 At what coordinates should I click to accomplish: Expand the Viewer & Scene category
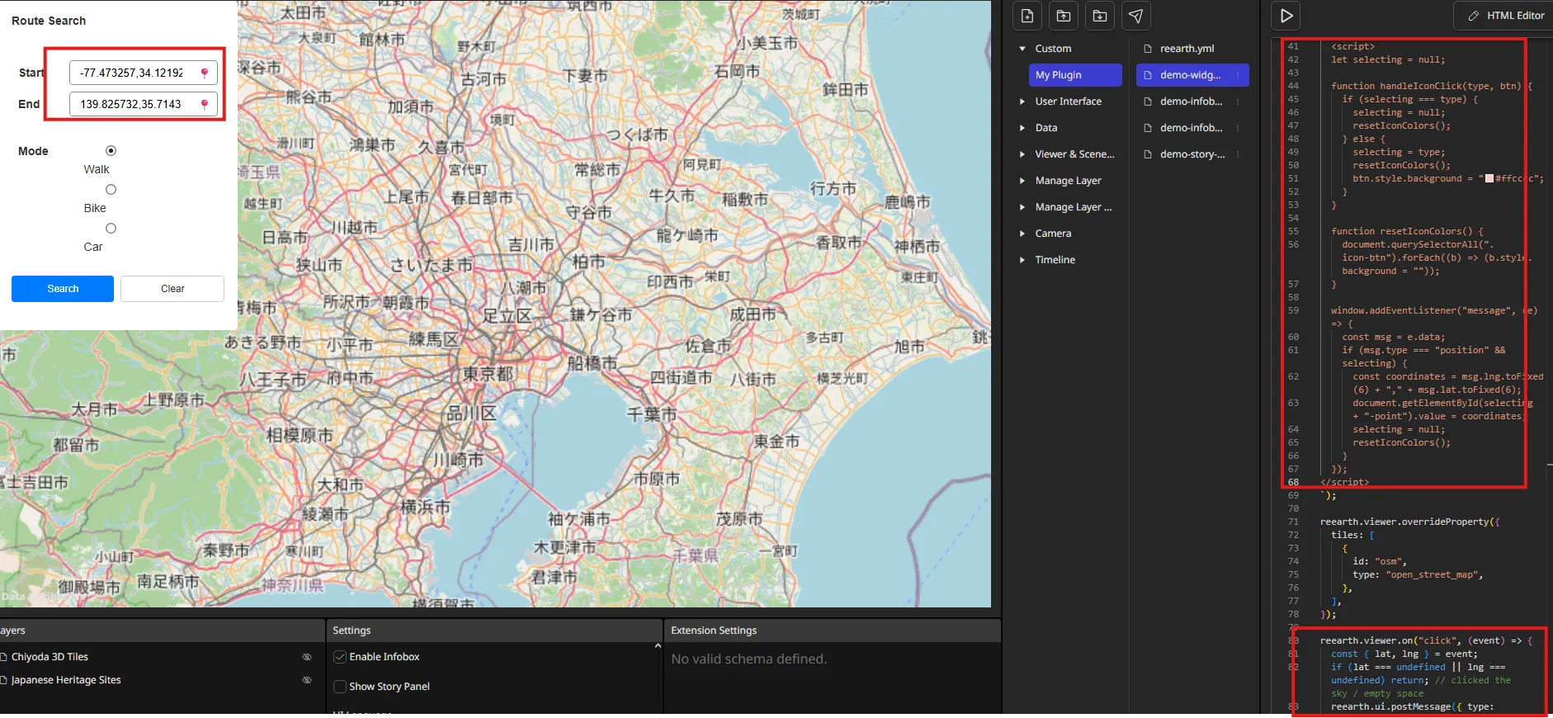coord(1022,154)
